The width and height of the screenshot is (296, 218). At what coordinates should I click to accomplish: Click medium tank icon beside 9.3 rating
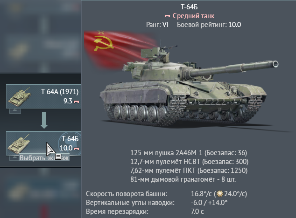[x=76, y=102]
